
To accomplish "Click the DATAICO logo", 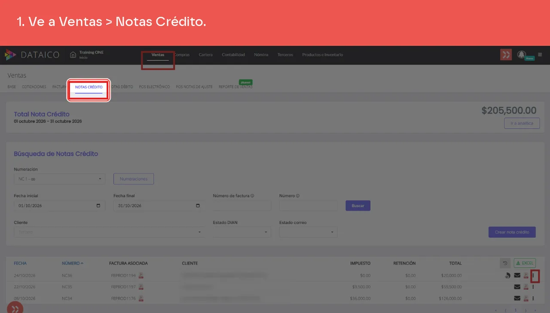I will coord(32,55).
